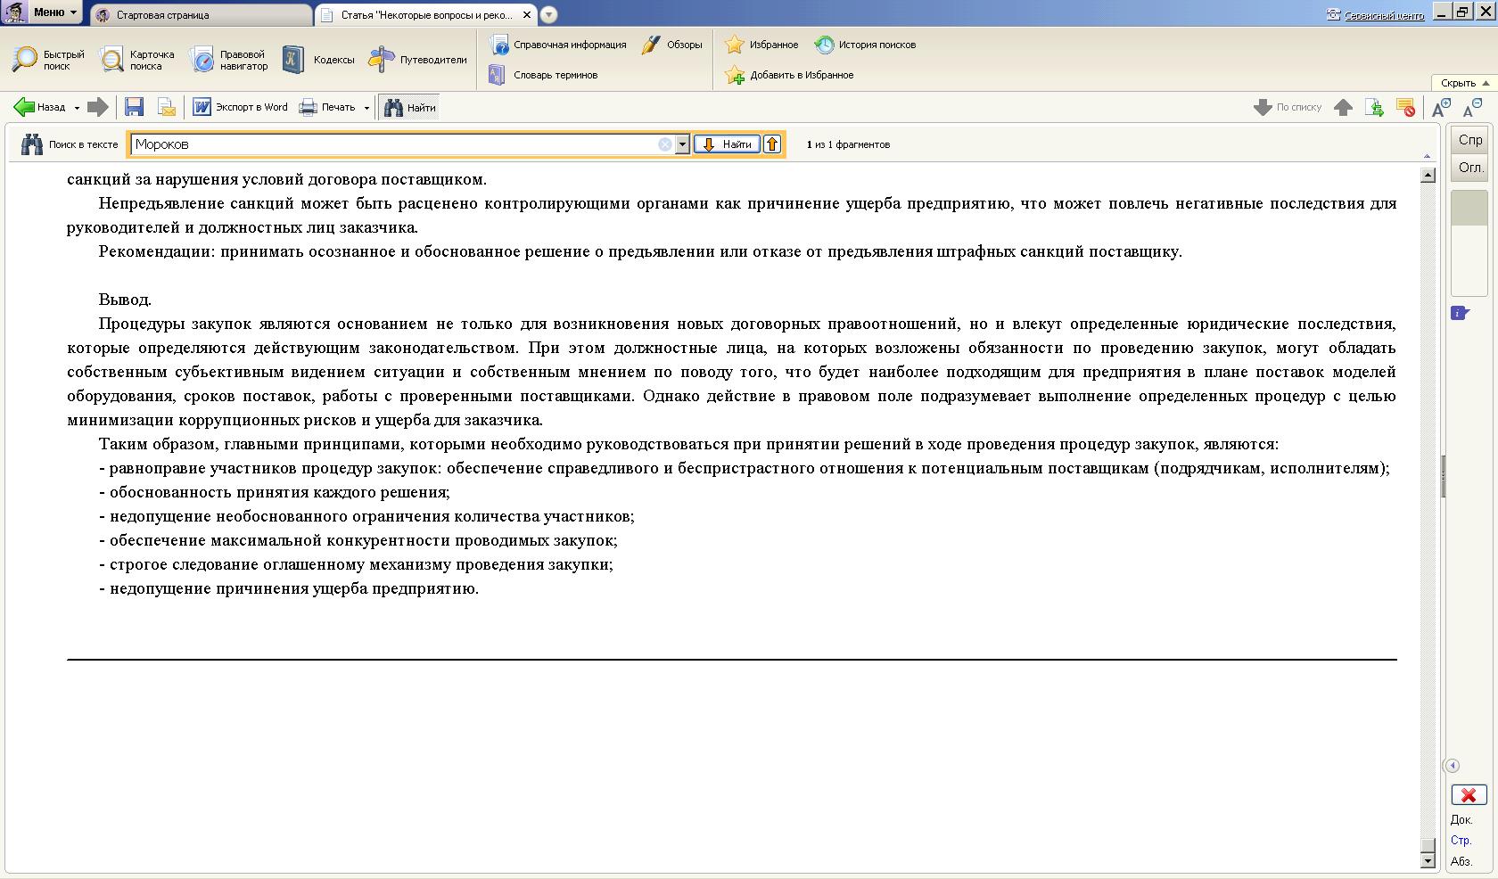Open Правовой навигатор
The height and width of the screenshot is (879, 1498).
pyautogui.click(x=228, y=60)
